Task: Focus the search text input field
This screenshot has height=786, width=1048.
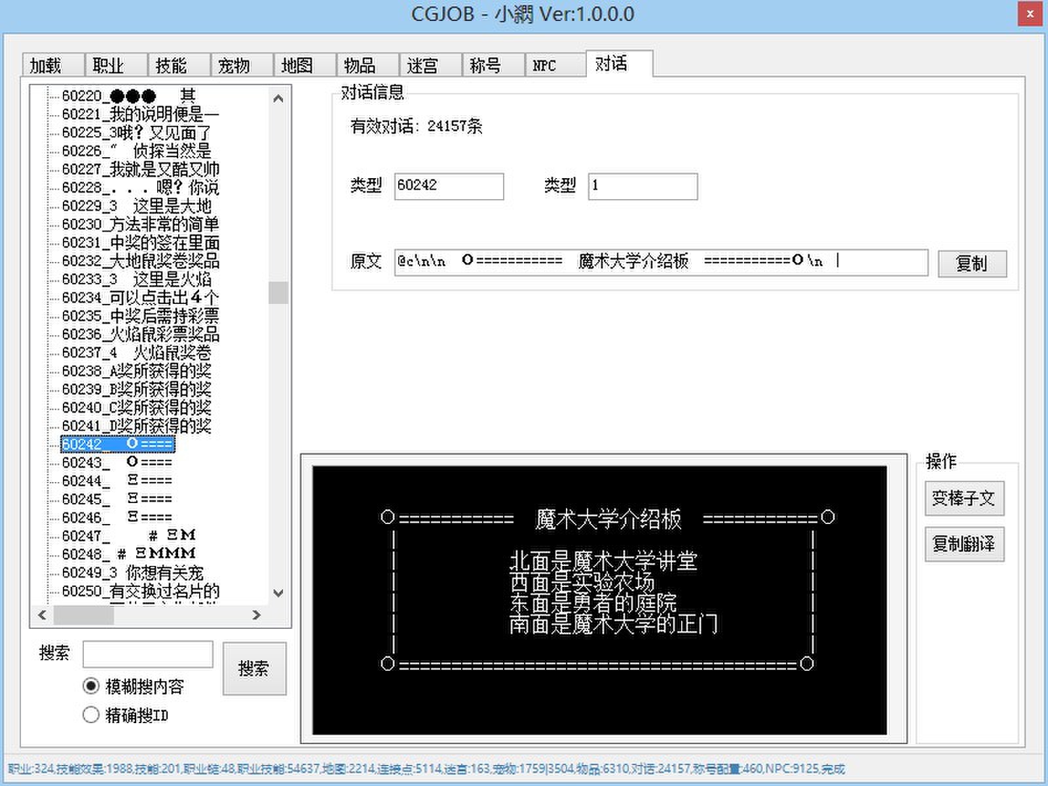Action: (x=147, y=654)
